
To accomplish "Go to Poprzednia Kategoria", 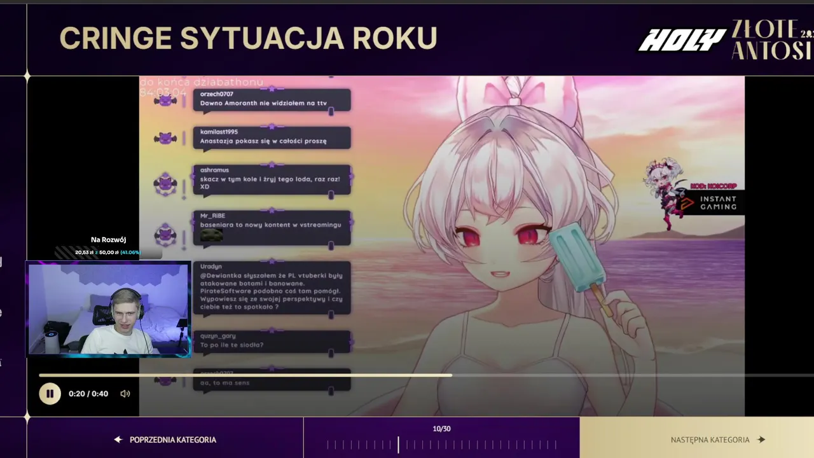I will point(165,440).
